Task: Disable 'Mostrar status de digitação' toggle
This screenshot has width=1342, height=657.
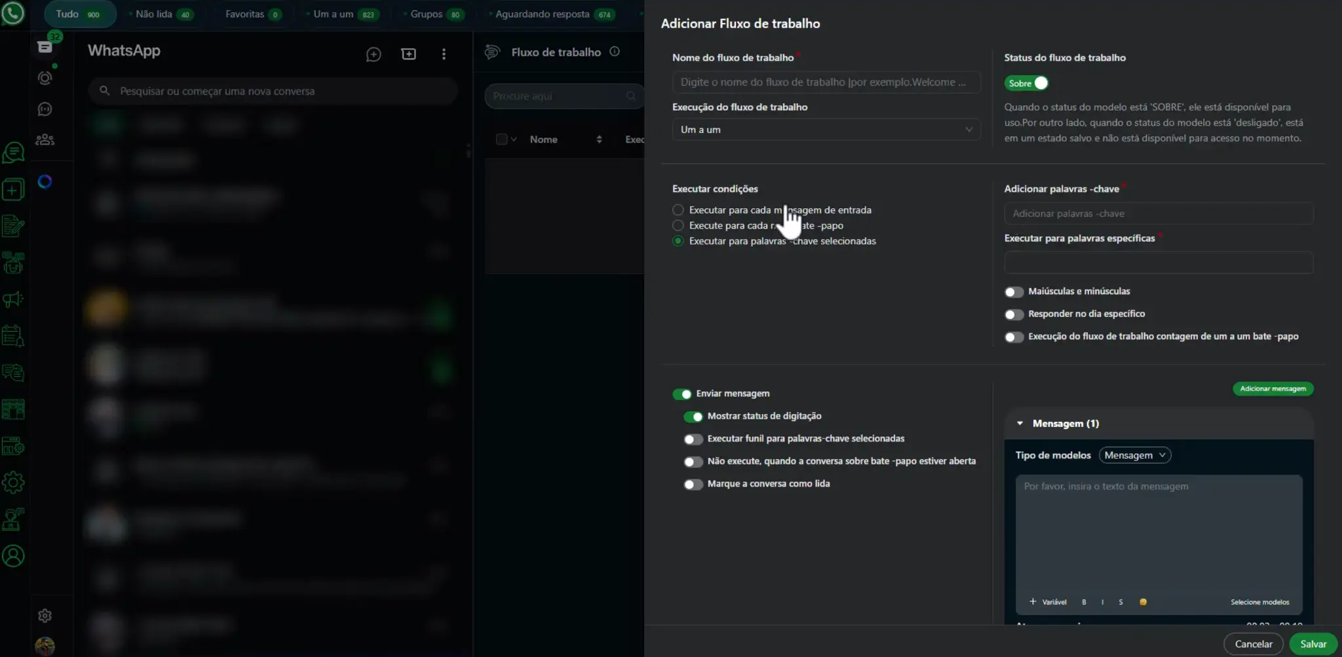Action: click(x=693, y=417)
